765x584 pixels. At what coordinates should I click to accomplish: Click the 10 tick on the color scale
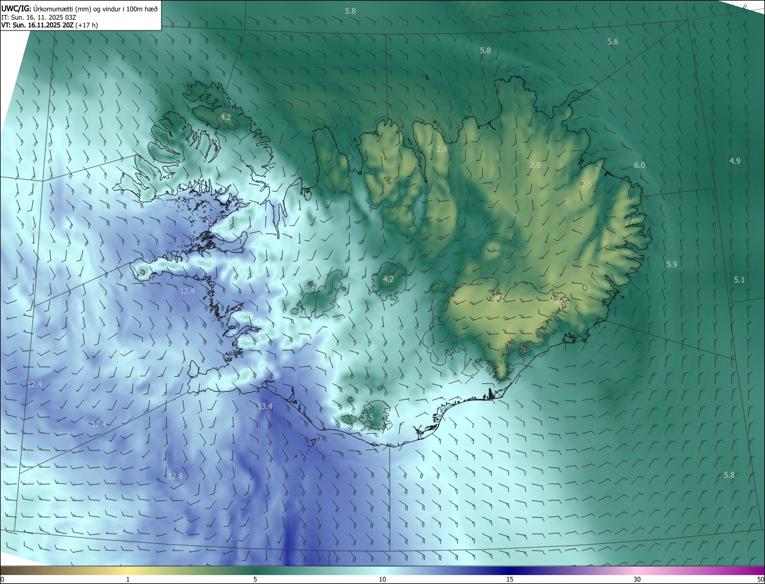382,579
